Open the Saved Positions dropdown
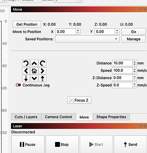The width and height of the screenshot is (147, 153). click(x=87, y=39)
